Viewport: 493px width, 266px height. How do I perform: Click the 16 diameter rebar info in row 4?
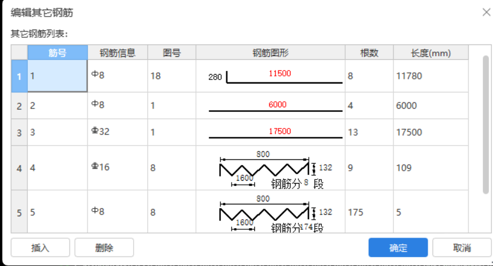(118, 168)
